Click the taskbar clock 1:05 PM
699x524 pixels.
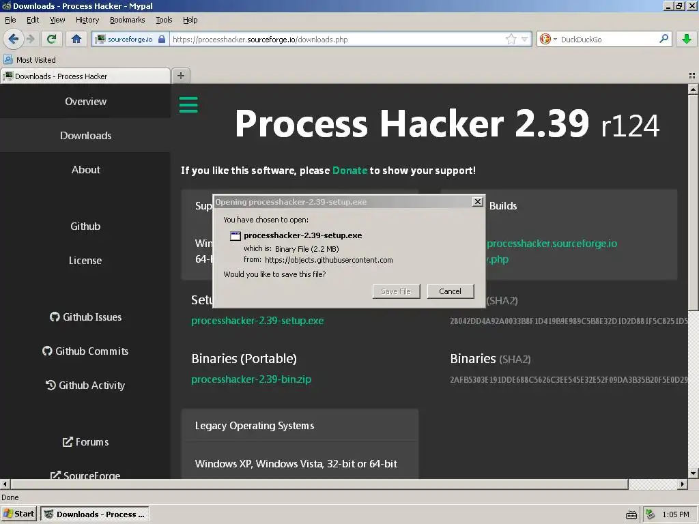pyautogui.click(x=676, y=514)
